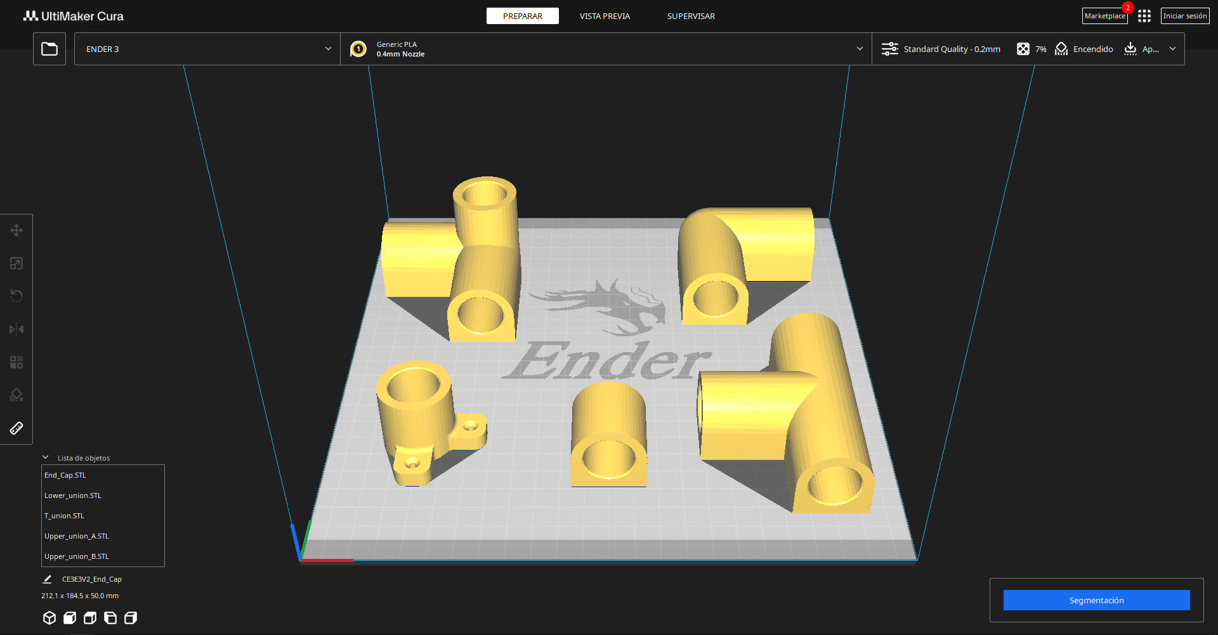Click the CE3E3V2_End_Cap job name
The width and height of the screenshot is (1218, 635).
coord(92,579)
